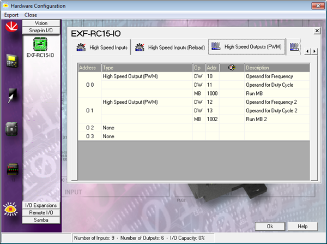Click the red logo icon atop the sidebar
This screenshot has height=244, width=327.
10,28
